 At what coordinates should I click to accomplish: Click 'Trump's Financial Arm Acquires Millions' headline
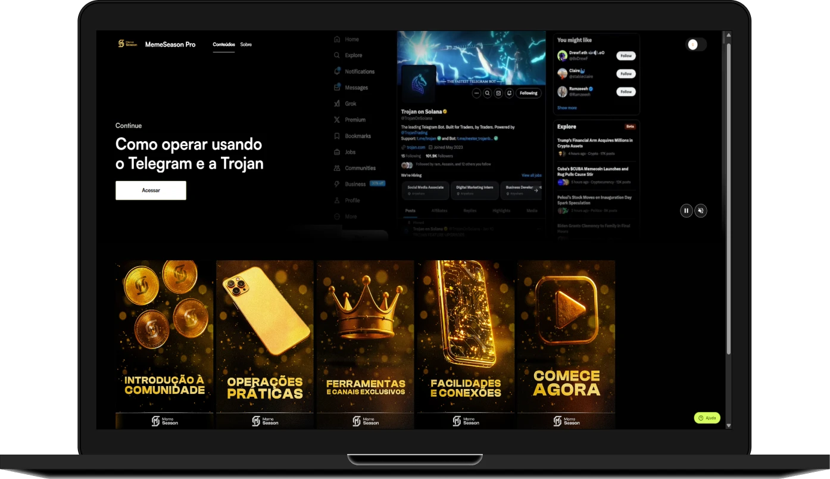pyautogui.click(x=595, y=143)
